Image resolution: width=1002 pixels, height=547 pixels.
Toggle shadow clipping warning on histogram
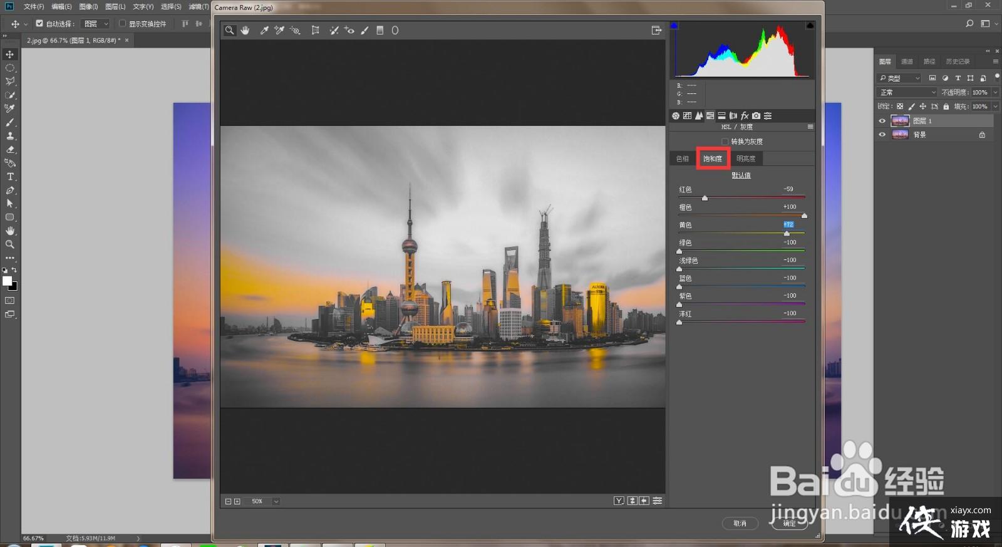pos(674,26)
